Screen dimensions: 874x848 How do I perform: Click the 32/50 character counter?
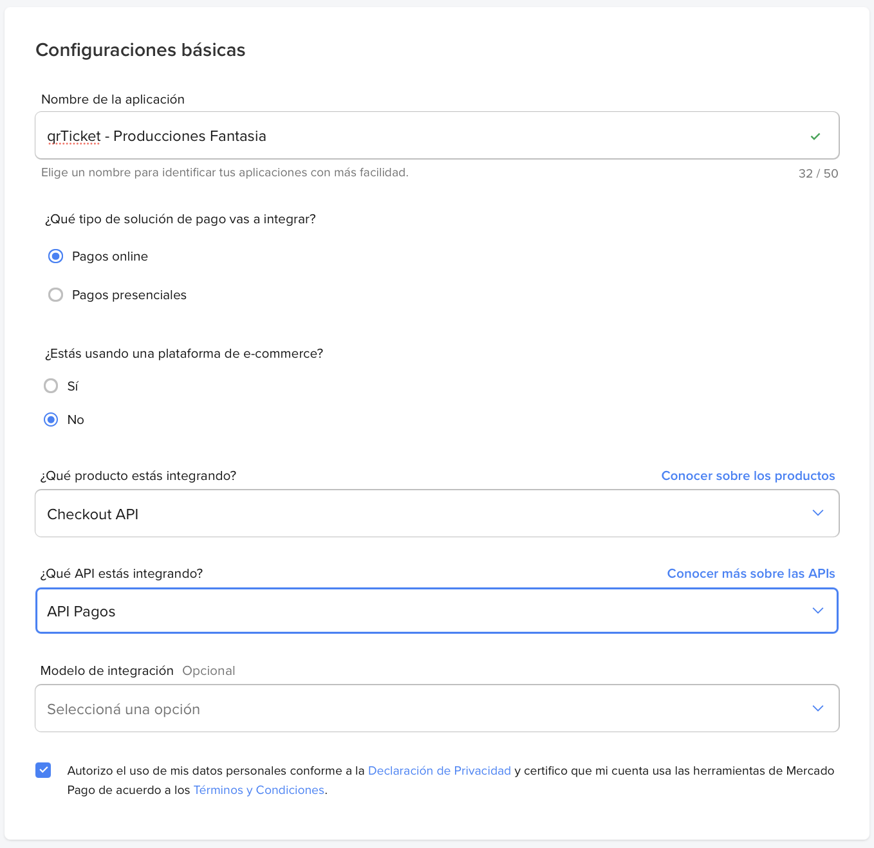(818, 173)
